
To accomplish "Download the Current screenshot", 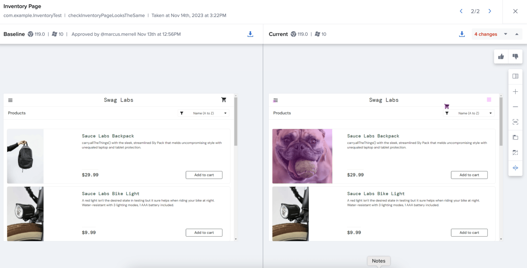I will 461,34.
